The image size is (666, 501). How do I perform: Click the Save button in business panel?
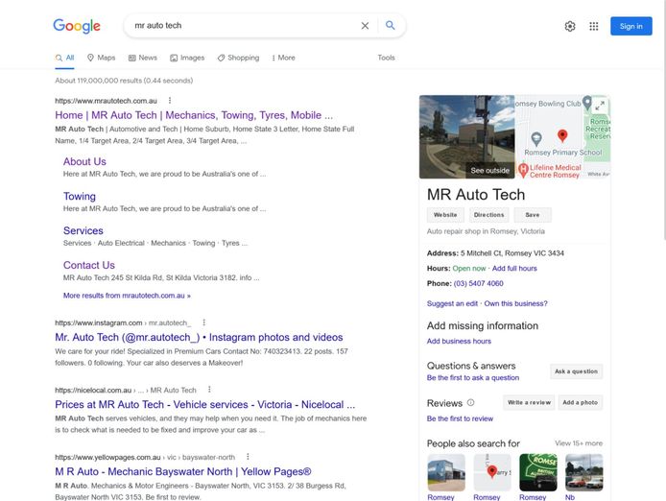(x=533, y=215)
